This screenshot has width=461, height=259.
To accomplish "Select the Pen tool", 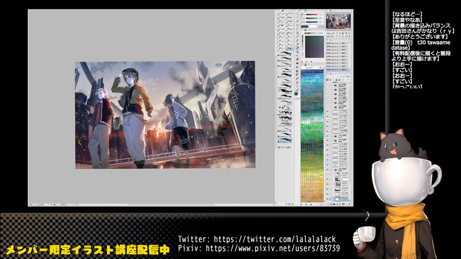I will 297,40.
